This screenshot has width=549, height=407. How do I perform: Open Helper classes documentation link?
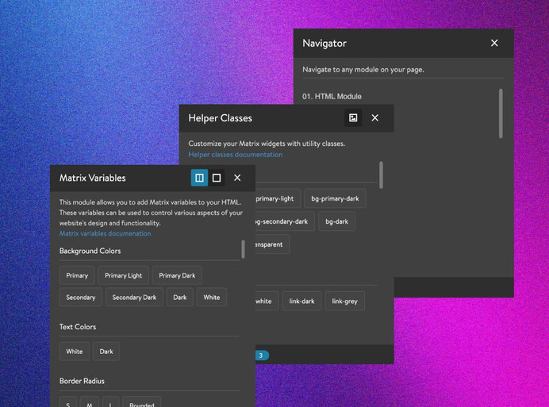pyautogui.click(x=235, y=155)
